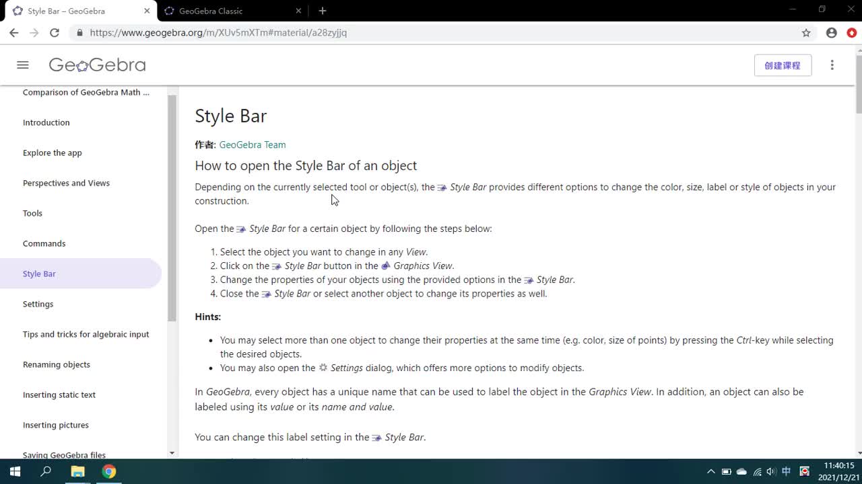Click the OneDrive cloud tray icon
862x484 pixels.
741,472
